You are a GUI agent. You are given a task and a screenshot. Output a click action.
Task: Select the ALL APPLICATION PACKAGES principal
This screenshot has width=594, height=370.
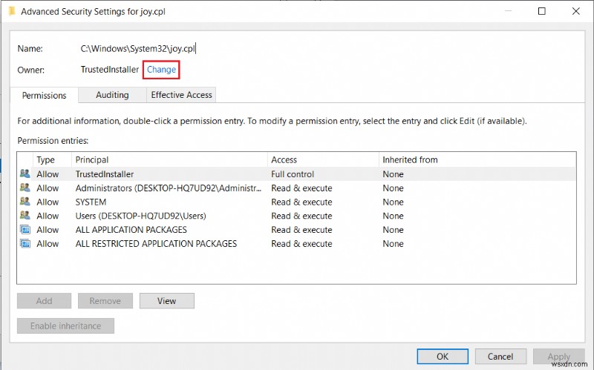(131, 230)
